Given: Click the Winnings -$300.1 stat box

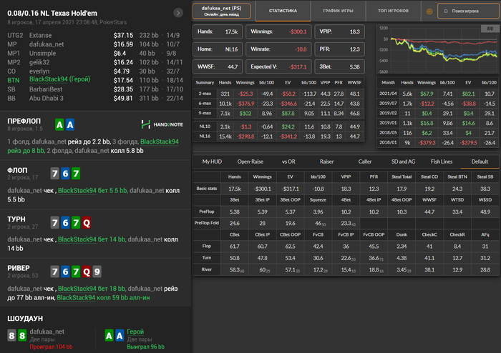Looking at the screenshot, I should pos(278,32).
